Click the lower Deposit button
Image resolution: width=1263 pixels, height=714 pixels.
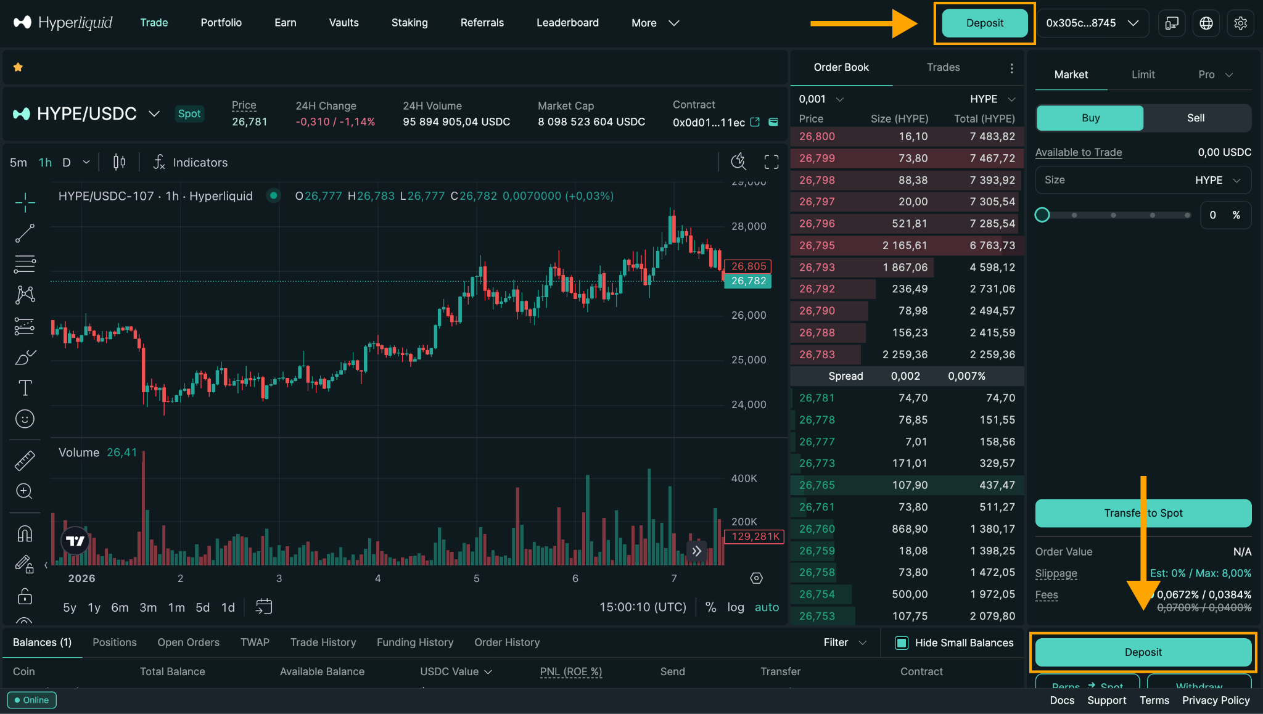click(1143, 652)
